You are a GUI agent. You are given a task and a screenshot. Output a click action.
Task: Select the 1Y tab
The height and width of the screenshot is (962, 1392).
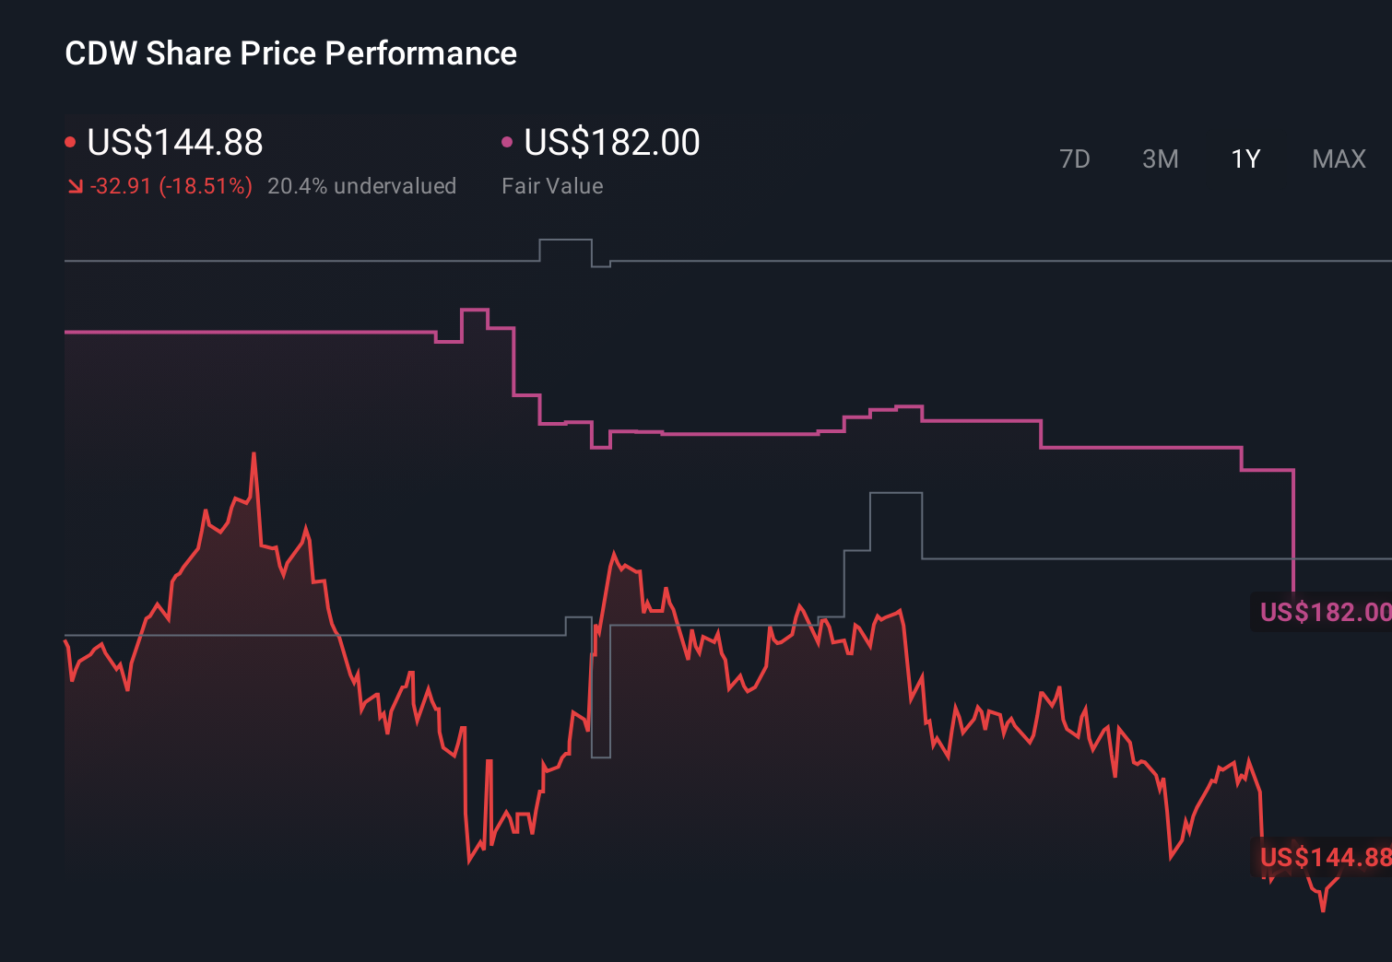(1245, 158)
